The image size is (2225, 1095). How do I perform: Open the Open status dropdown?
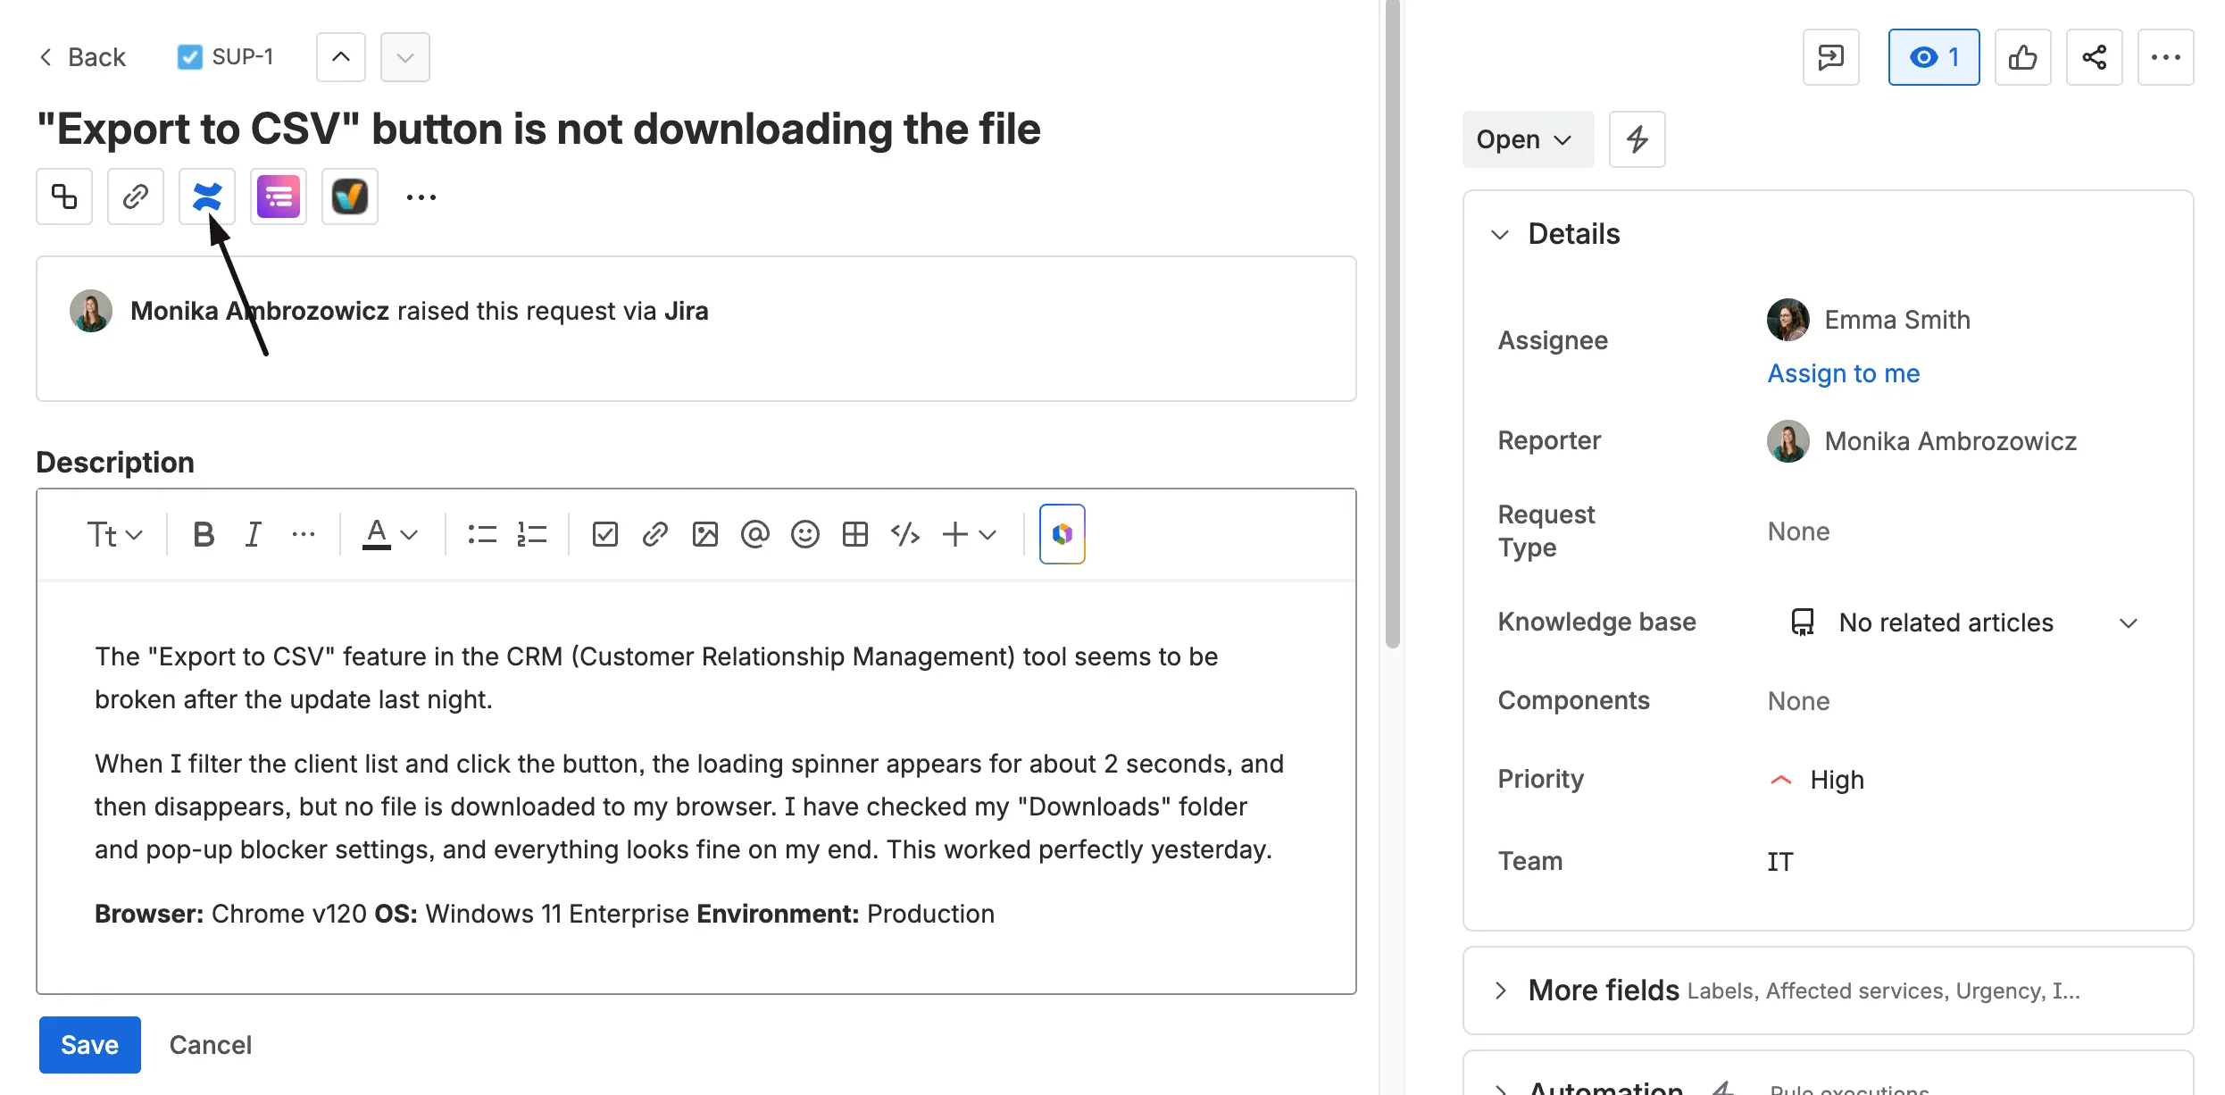(x=1528, y=139)
